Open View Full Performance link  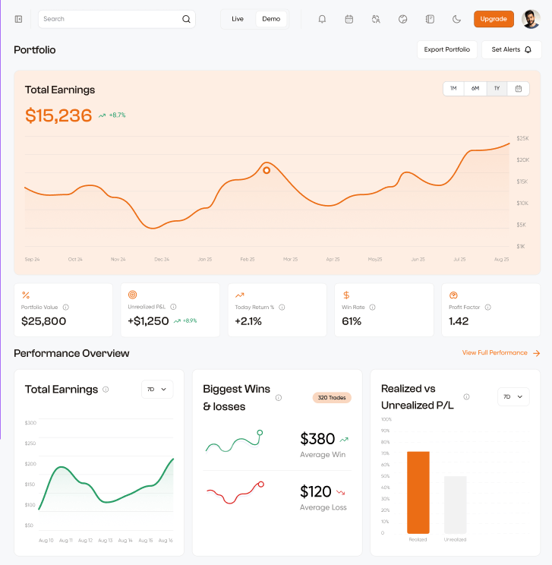[x=495, y=353]
